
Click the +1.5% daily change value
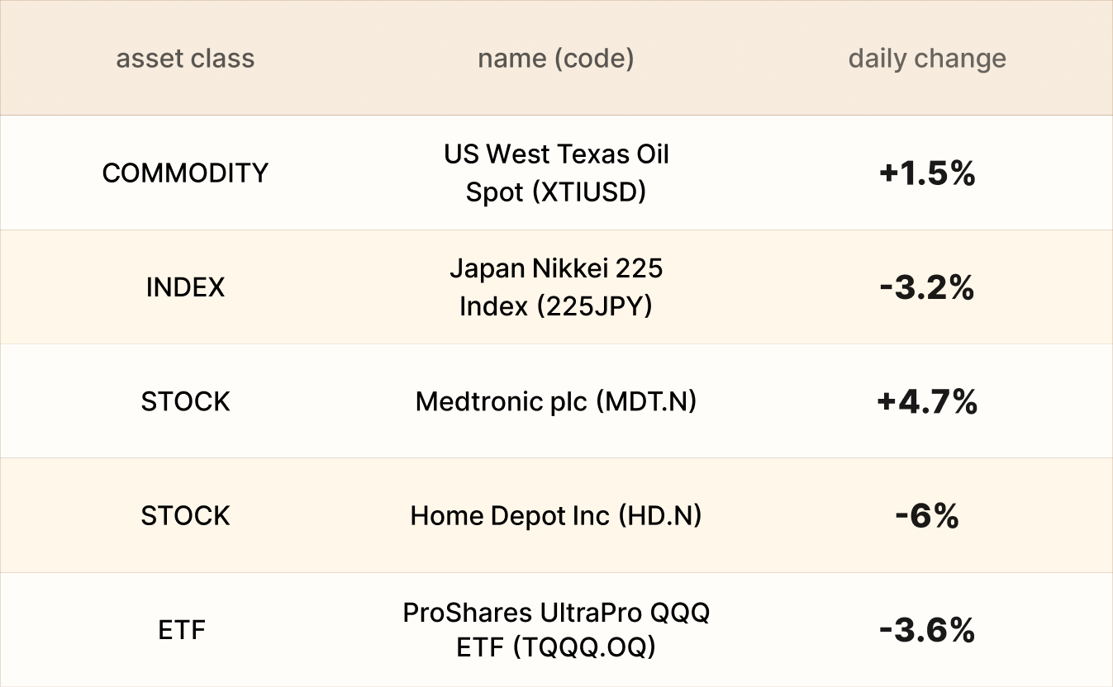pos(927,173)
